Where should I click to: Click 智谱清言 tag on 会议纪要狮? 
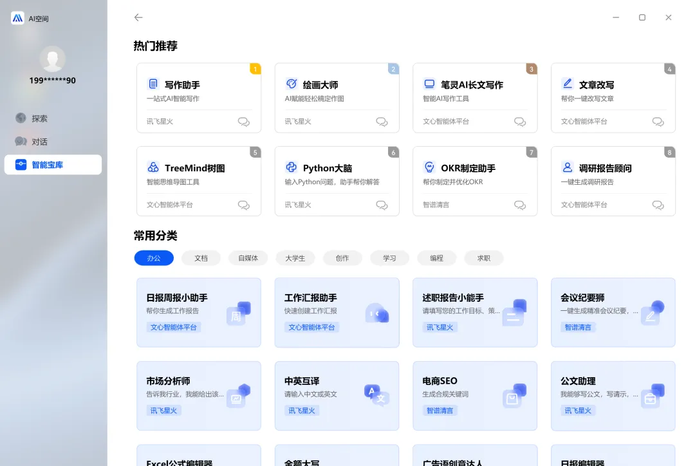pos(578,327)
